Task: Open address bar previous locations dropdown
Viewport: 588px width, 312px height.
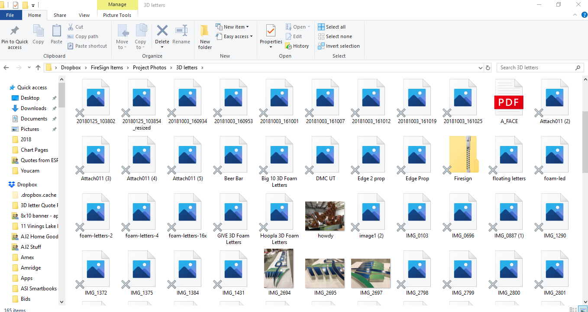Action: point(480,68)
